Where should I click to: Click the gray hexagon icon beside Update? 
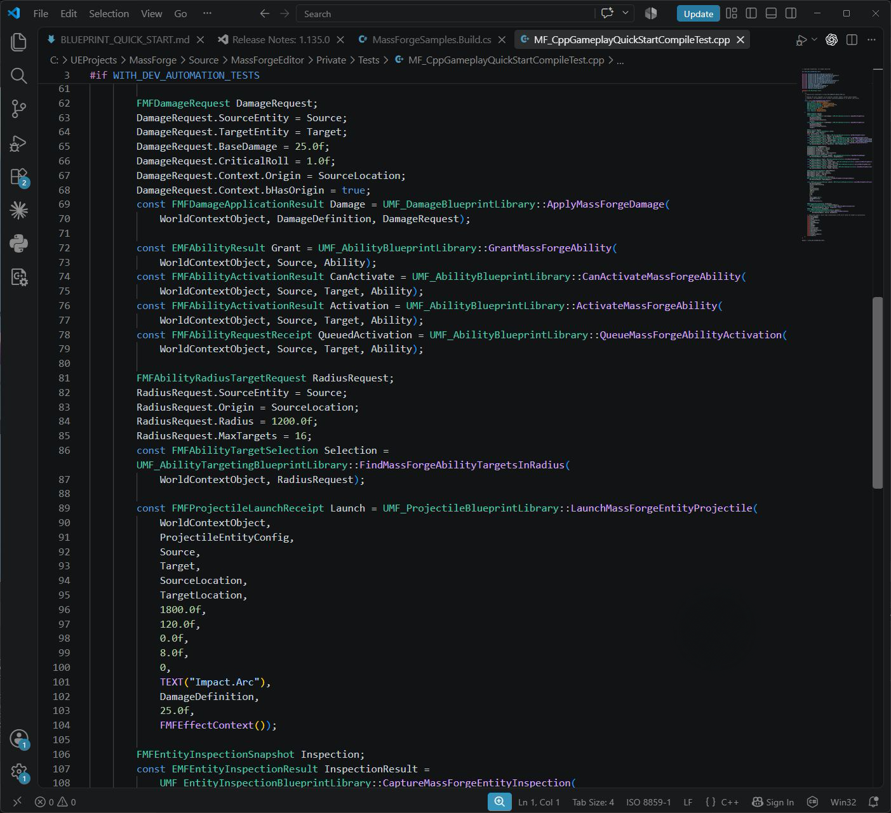pos(651,13)
